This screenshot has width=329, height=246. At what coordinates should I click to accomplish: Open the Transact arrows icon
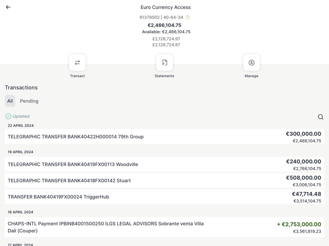pyautogui.click(x=77, y=63)
